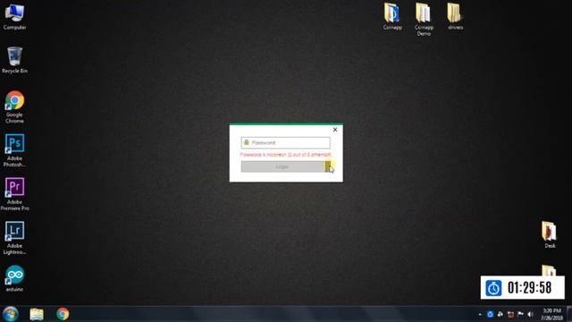Select the drivers folder
Viewport: 572px width, 322px height.
455,17
